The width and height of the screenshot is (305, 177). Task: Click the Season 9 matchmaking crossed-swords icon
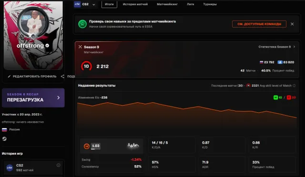pos(80,47)
